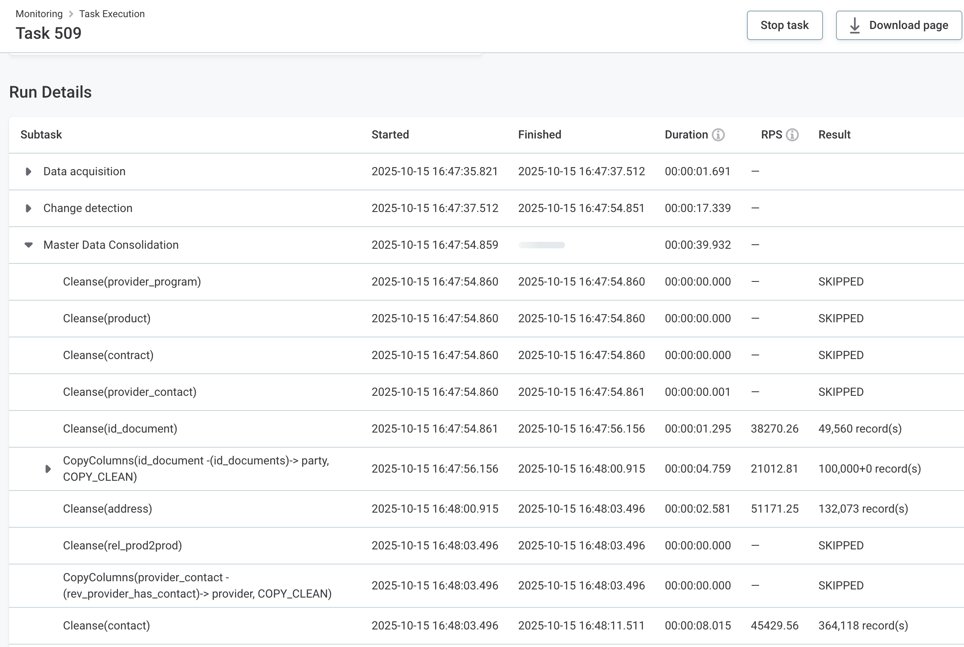
Task: Click the download arrow icon on Download page
Action: click(854, 25)
